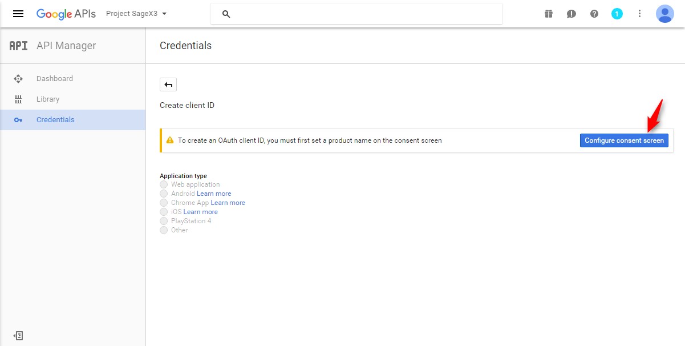This screenshot has height=346, width=685.
Task: Open Library in the sidebar
Action: pyautogui.click(x=48, y=99)
